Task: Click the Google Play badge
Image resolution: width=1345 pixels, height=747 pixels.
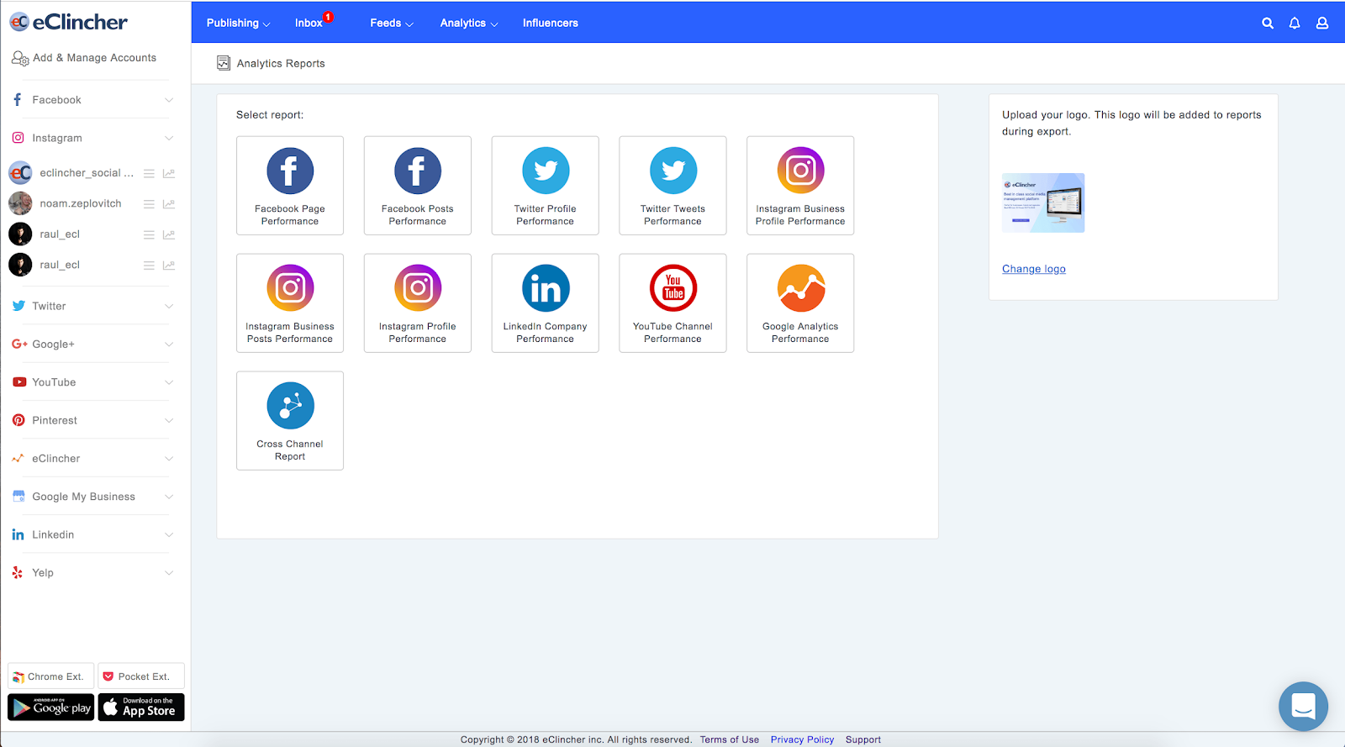Action: tap(51, 708)
